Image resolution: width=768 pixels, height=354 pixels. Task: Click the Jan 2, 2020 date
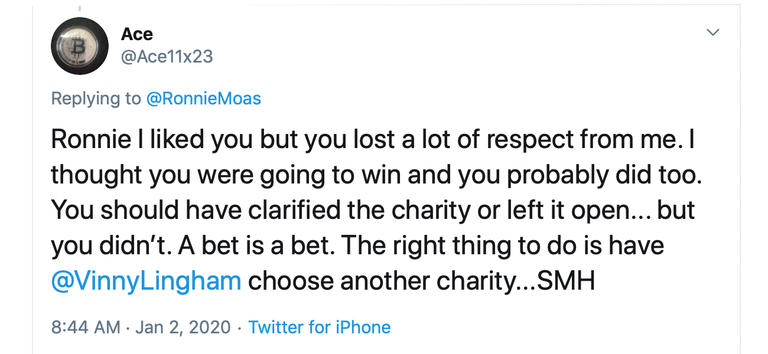[183, 327]
